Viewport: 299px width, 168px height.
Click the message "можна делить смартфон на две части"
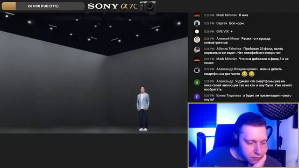[243, 71]
